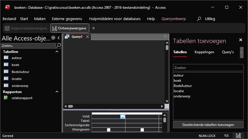Screen dimensions: 248x139
Task: Click the query pane horizontal scroll right arrow
Action: pos(162,106)
